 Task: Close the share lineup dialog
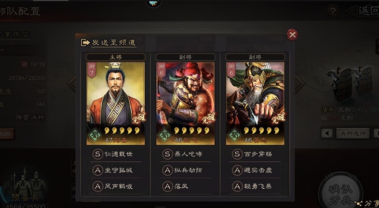[x=292, y=35]
